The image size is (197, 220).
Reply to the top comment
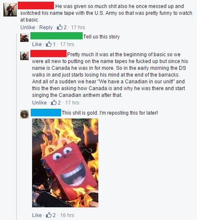46,27
